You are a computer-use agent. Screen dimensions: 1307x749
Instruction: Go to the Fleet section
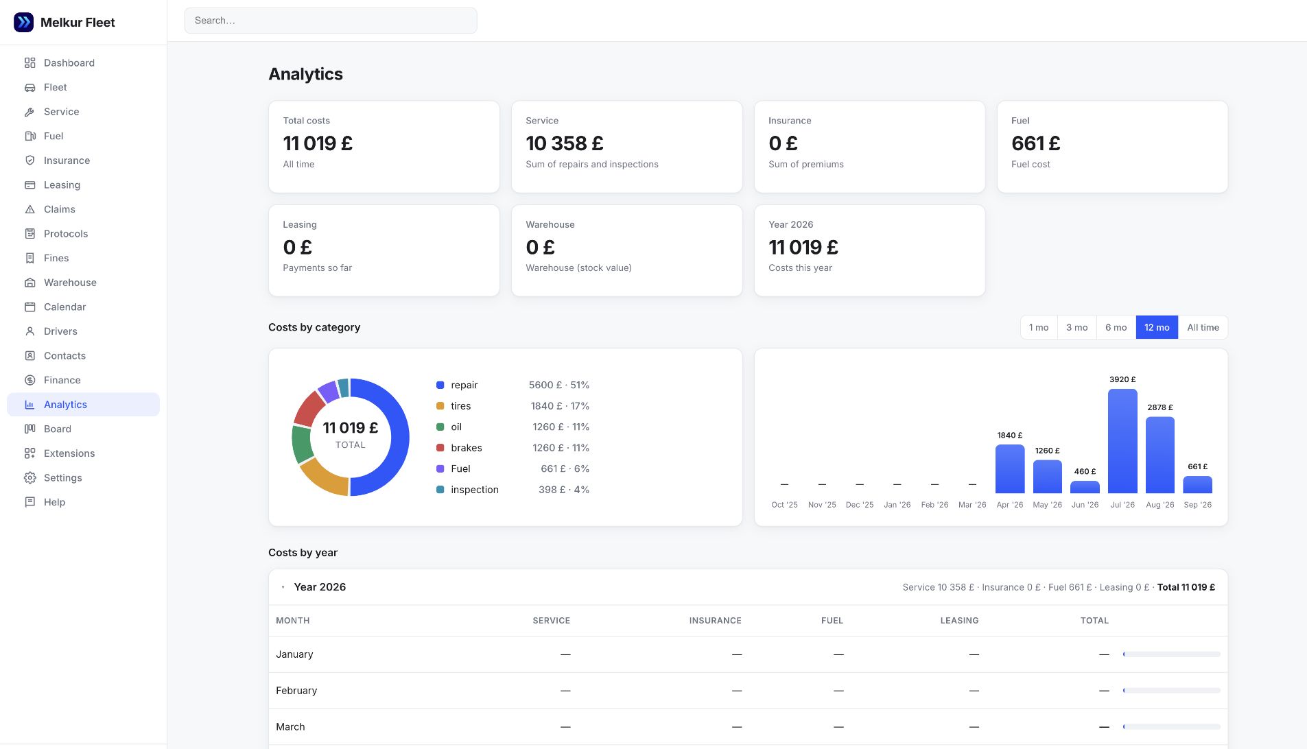click(56, 87)
